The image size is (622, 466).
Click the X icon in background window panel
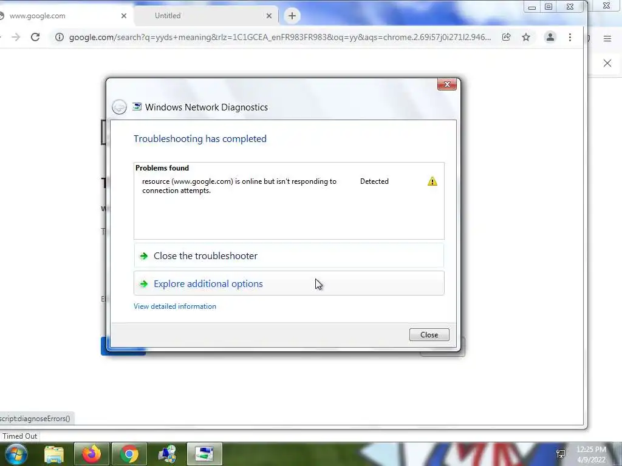(607, 63)
